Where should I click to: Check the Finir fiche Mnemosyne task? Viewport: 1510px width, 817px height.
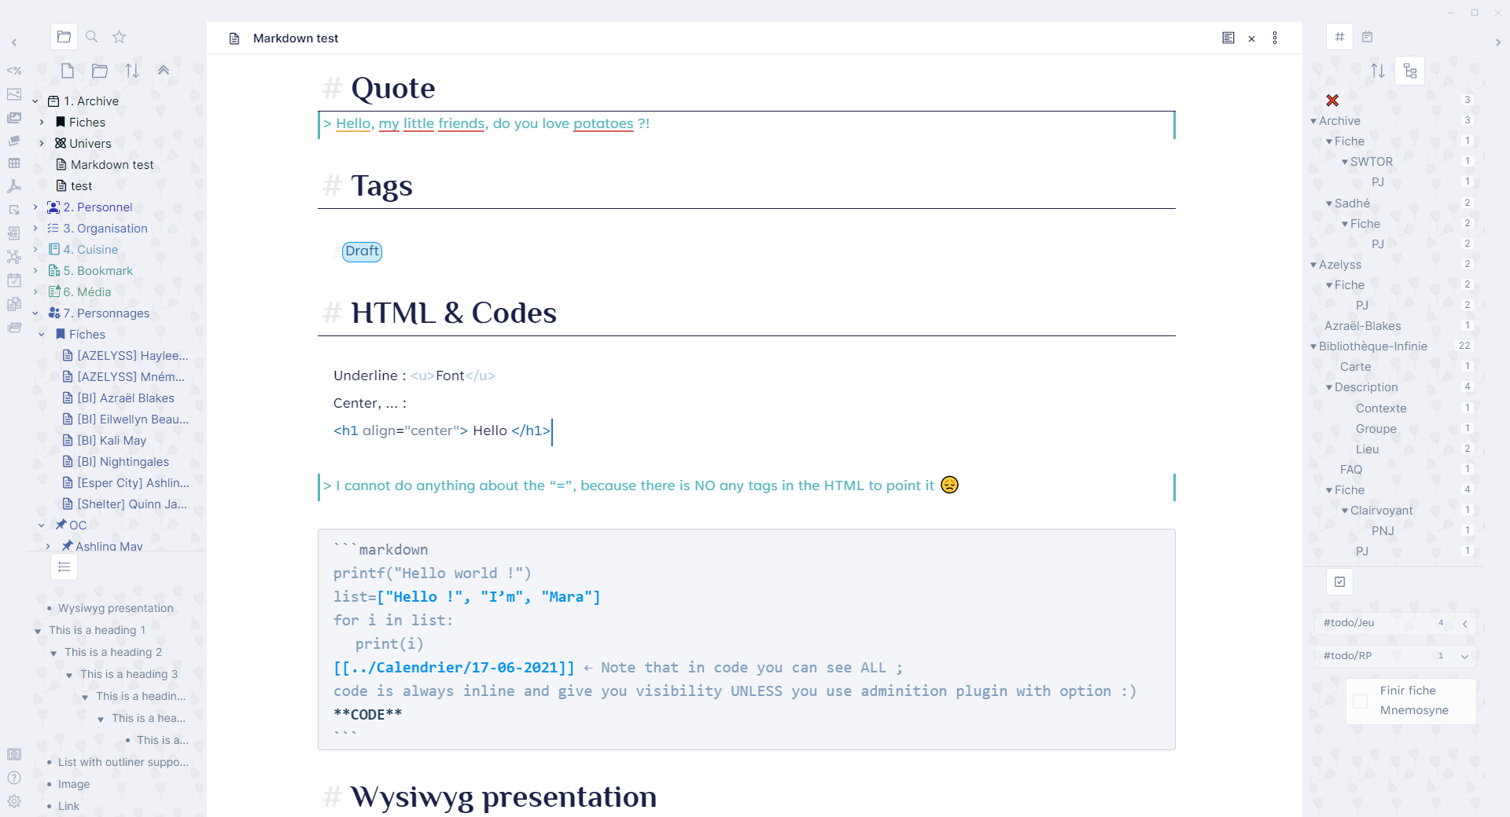coord(1361,702)
